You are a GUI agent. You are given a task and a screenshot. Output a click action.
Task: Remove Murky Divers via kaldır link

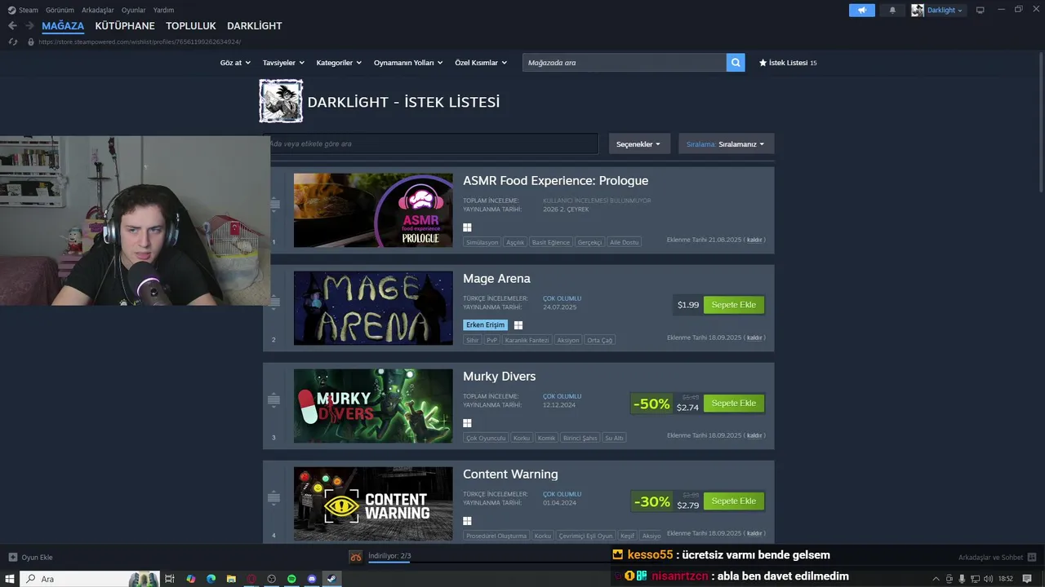[x=754, y=435]
